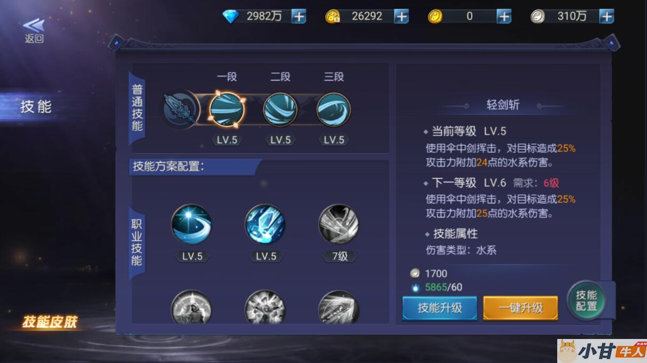Open the 技能皮肤 tab
This screenshot has height=363, width=647.
click(x=49, y=322)
